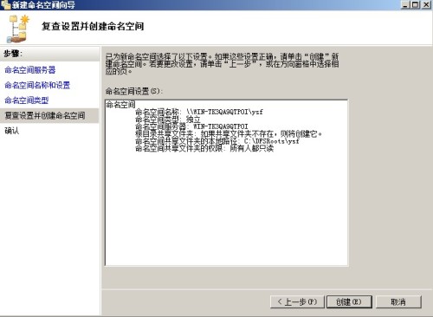
Task: Maximize the wizard window
Action: coord(416,5)
